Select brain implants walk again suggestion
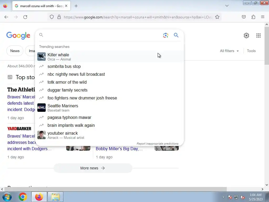269x202 pixels. [x=109, y=125]
